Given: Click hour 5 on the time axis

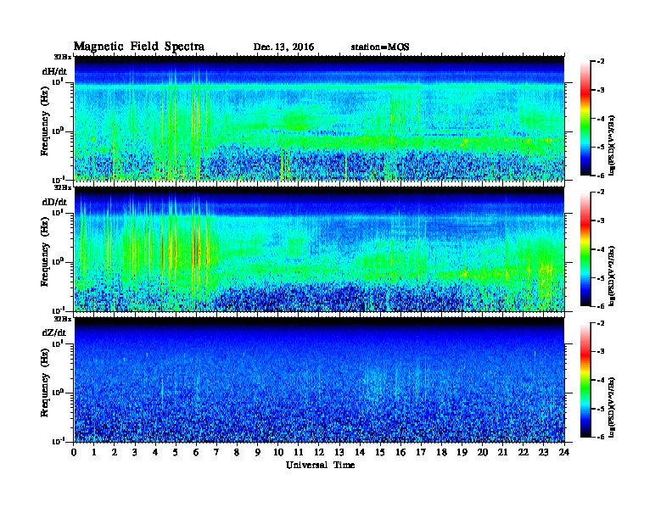Looking at the screenshot, I should click(176, 453).
